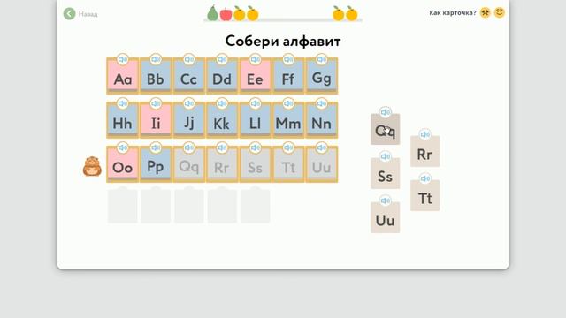
Task: Click the pink Oo card
Action: [123, 164]
